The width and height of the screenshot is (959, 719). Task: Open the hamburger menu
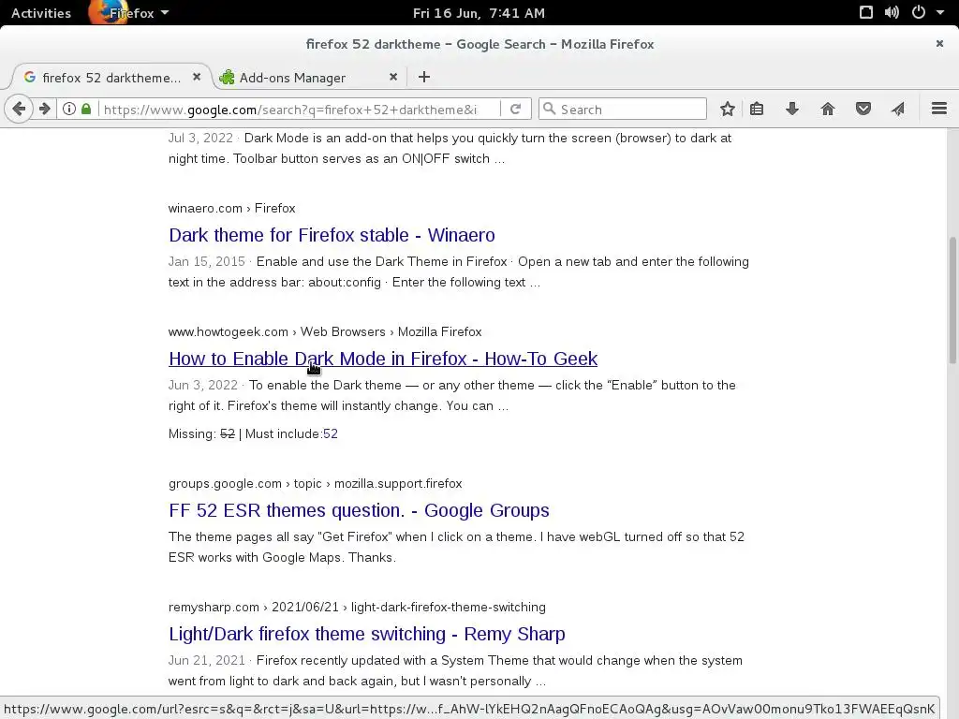(x=939, y=109)
